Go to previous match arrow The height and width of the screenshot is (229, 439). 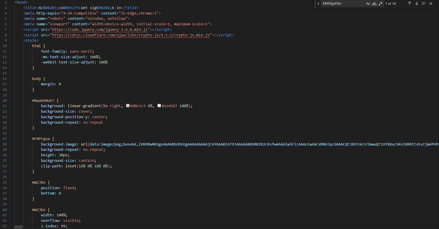410,3
